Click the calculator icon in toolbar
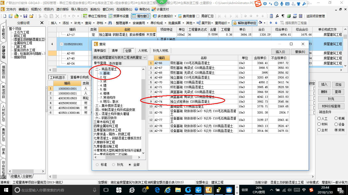Image resolution: width=348 pixels, height=195 pixels. [271, 16]
